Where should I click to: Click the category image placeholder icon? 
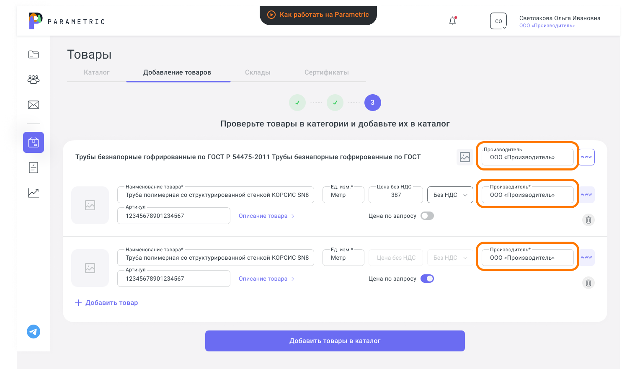tap(465, 157)
